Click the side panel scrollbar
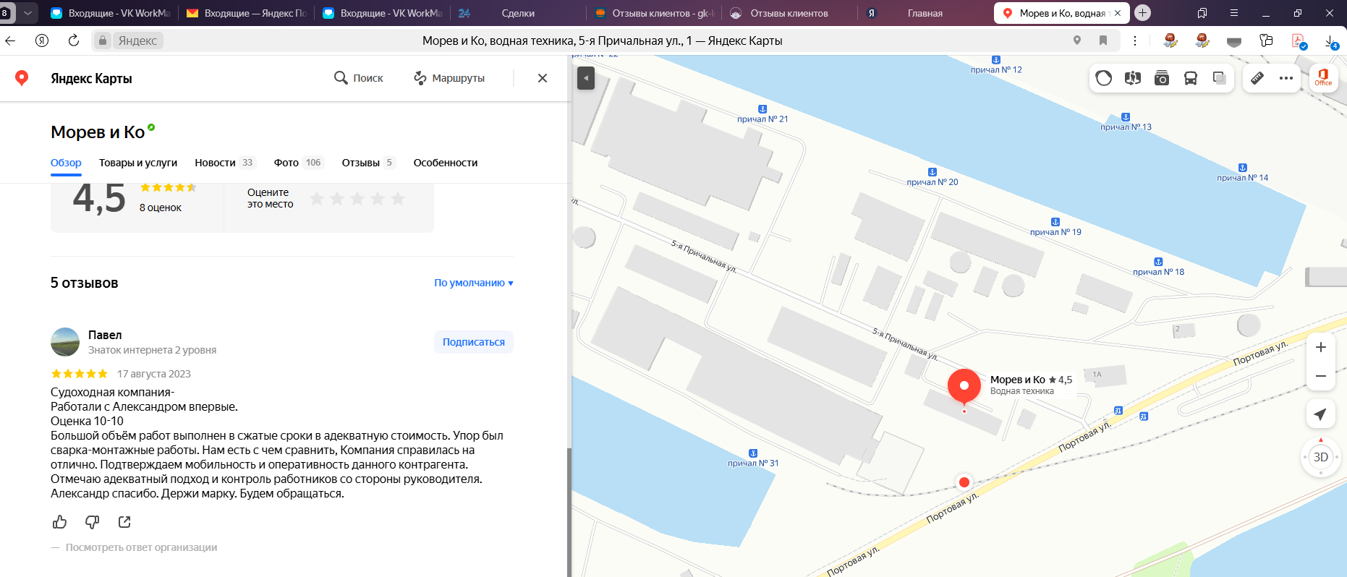This screenshot has height=577, width=1347. coord(569,512)
